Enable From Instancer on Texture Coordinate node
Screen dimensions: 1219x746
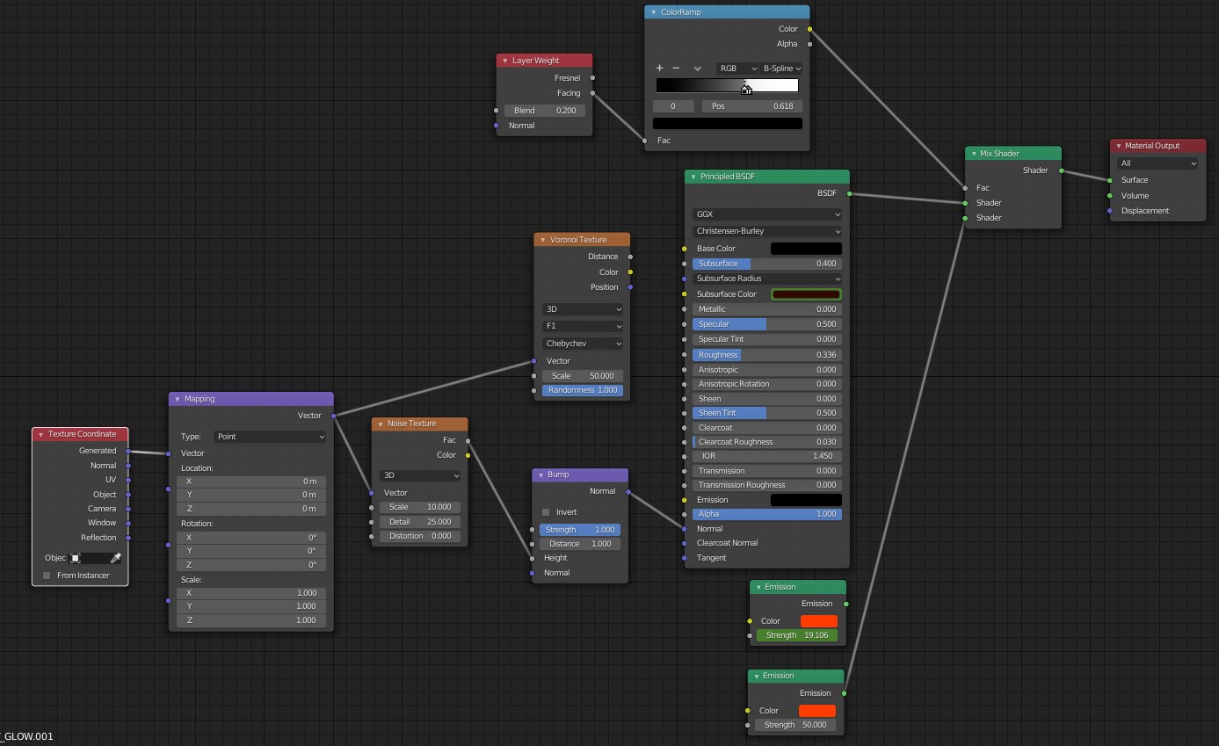click(x=46, y=575)
